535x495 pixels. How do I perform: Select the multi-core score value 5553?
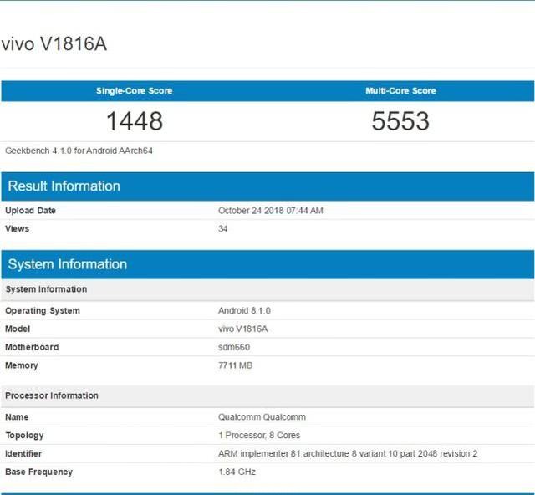pos(400,121)
